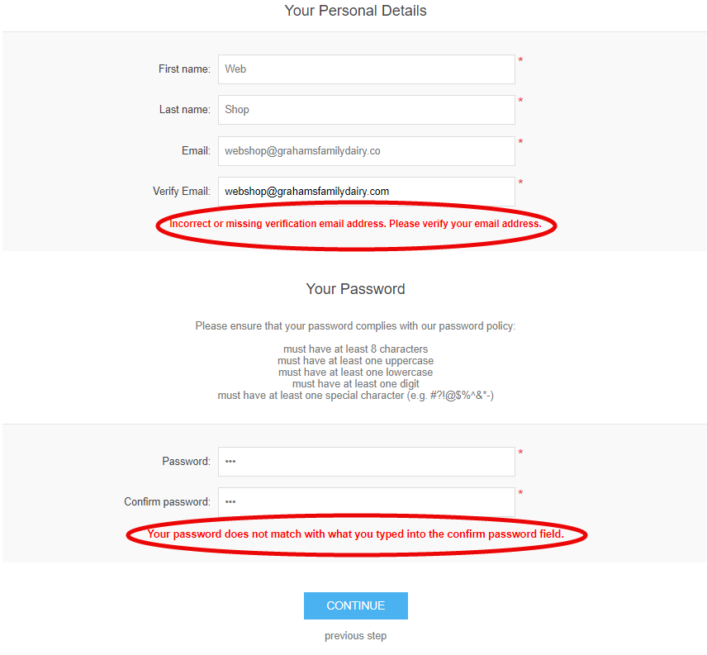This screenshot has height=655, width=707.
Task: Click the red asterisk beside First name
Action: click(x=520, y=60)
